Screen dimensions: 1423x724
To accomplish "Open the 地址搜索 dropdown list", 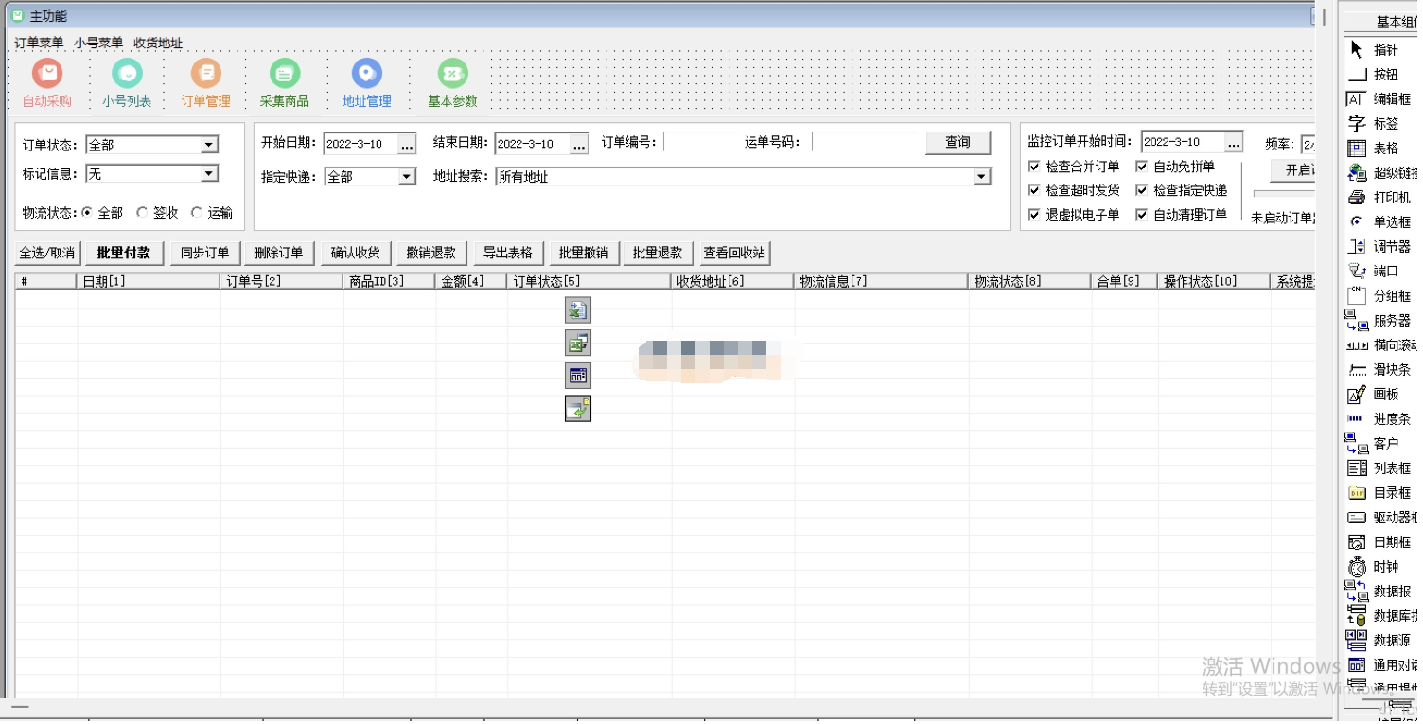I will click(980, 176).
